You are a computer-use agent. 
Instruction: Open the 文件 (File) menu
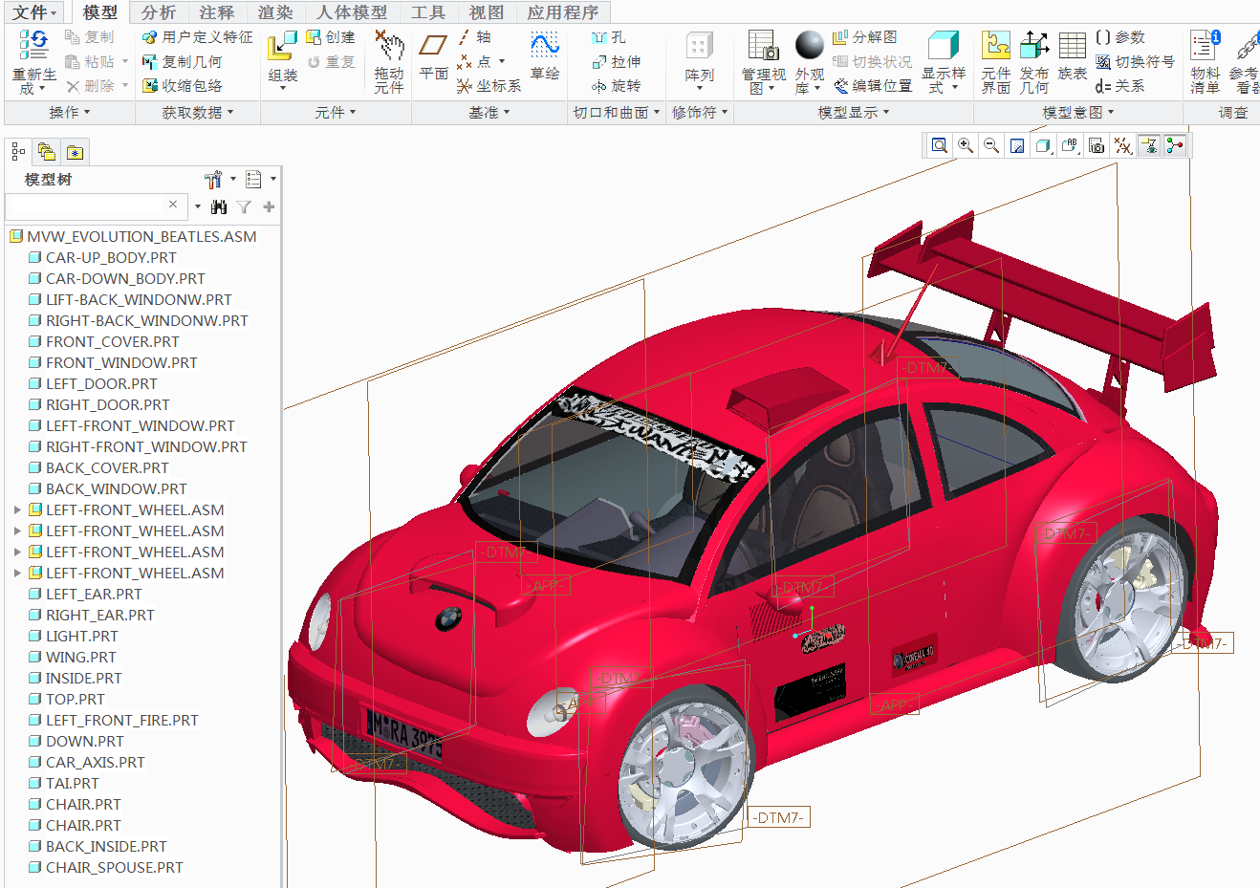(29, 13)
